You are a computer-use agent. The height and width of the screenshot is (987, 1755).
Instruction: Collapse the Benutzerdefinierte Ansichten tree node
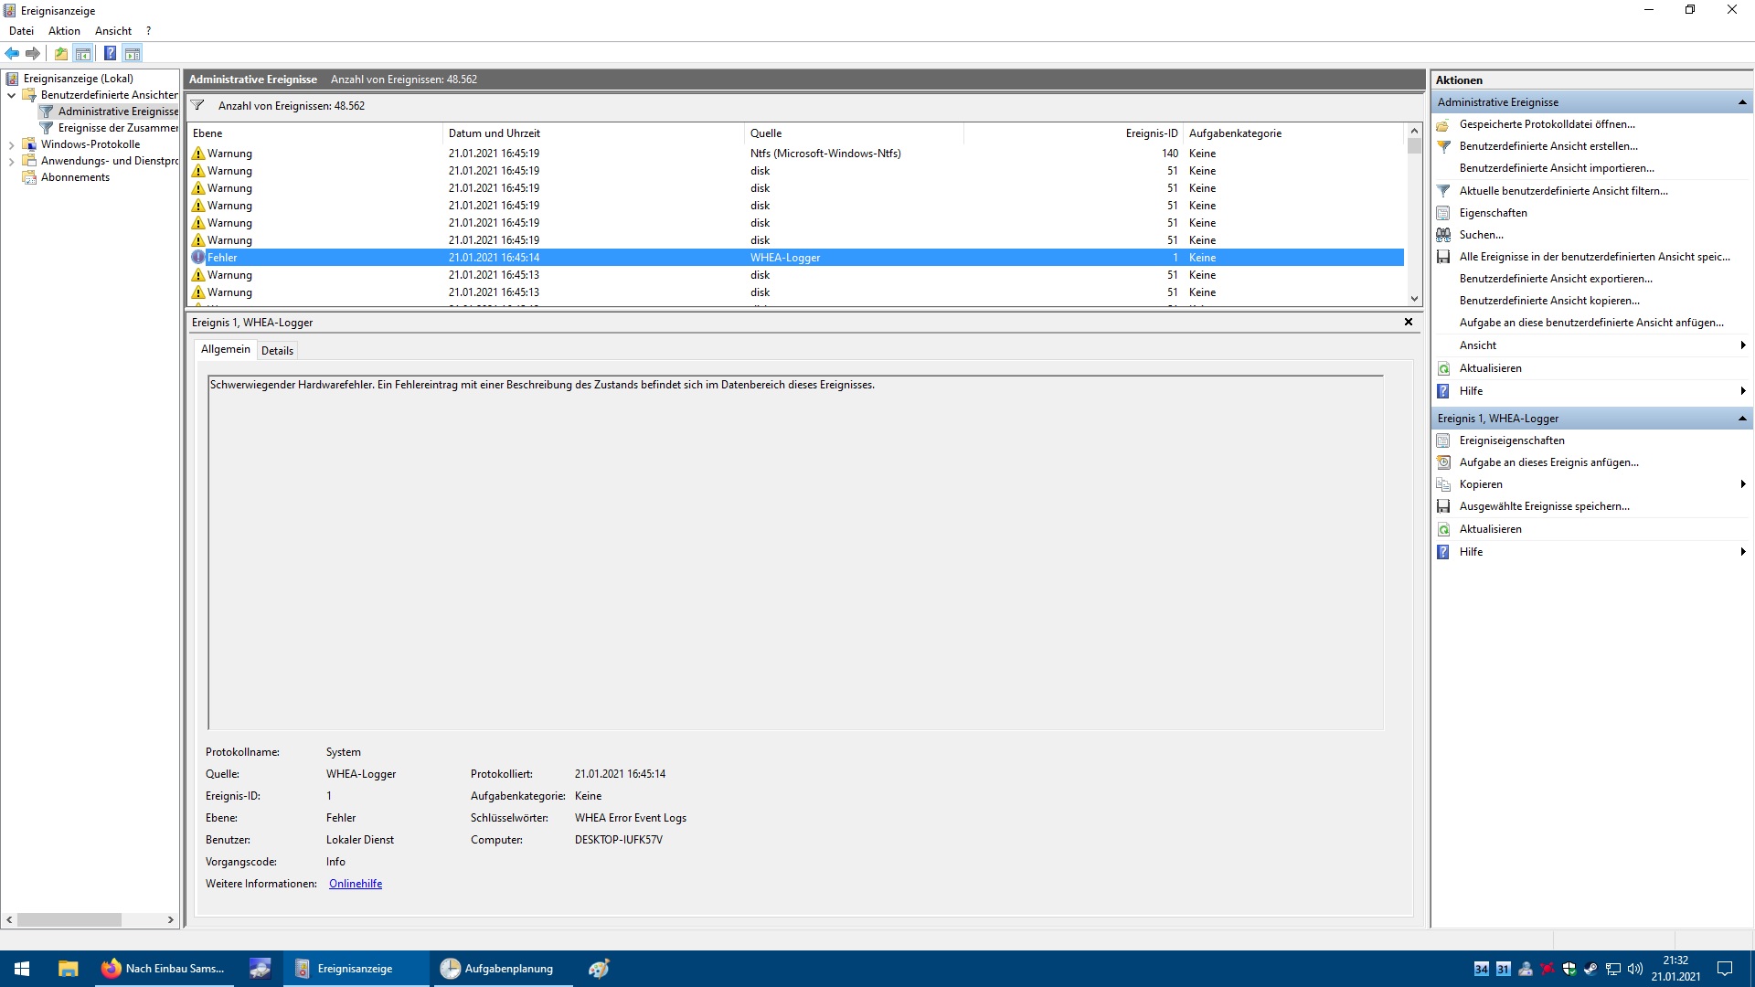(x=11, y=95)
